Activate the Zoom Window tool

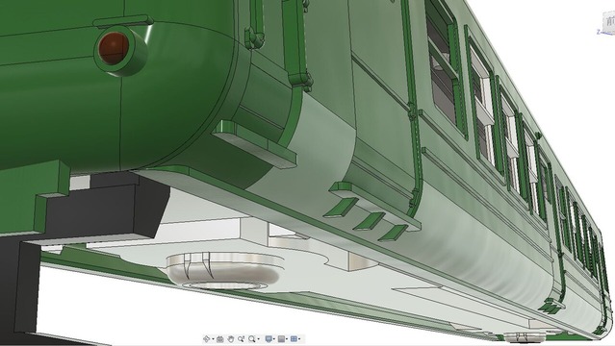pyautogui.click(x=242, y=339)
